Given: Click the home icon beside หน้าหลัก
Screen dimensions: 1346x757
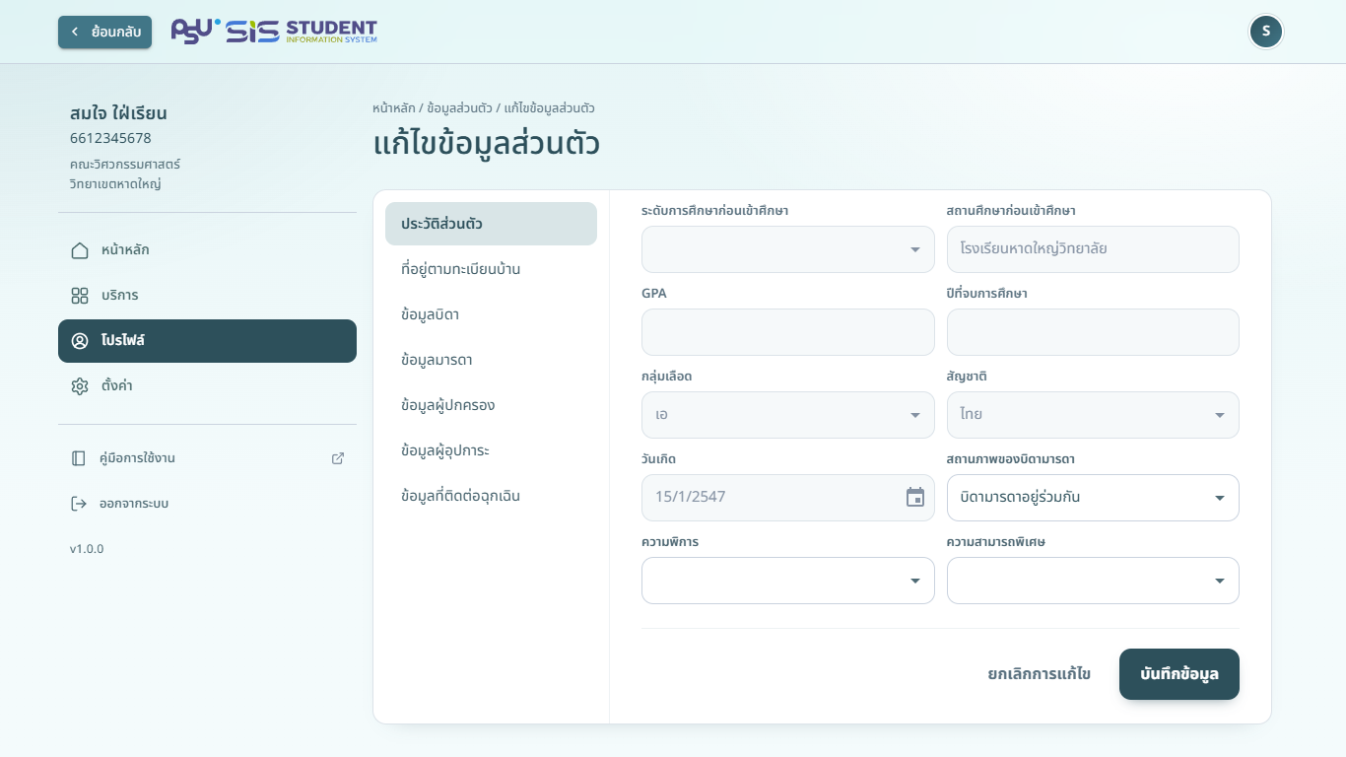Looking at the screenshot, I should (80, 250).
